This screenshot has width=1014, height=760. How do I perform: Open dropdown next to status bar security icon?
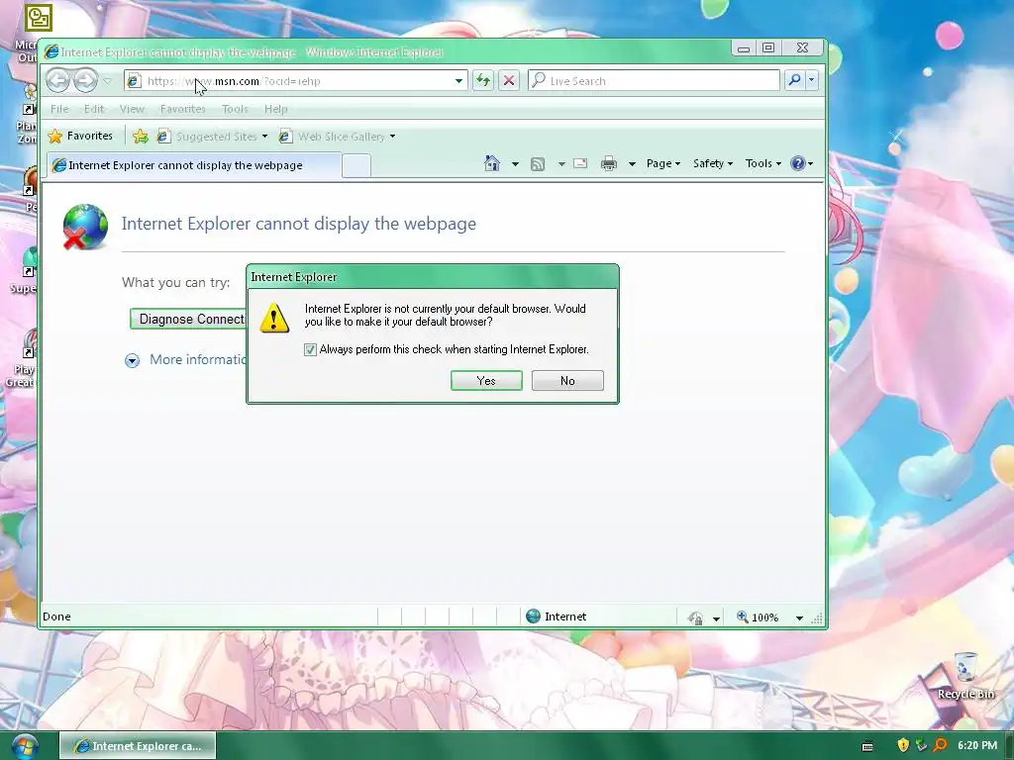[716, 618]
